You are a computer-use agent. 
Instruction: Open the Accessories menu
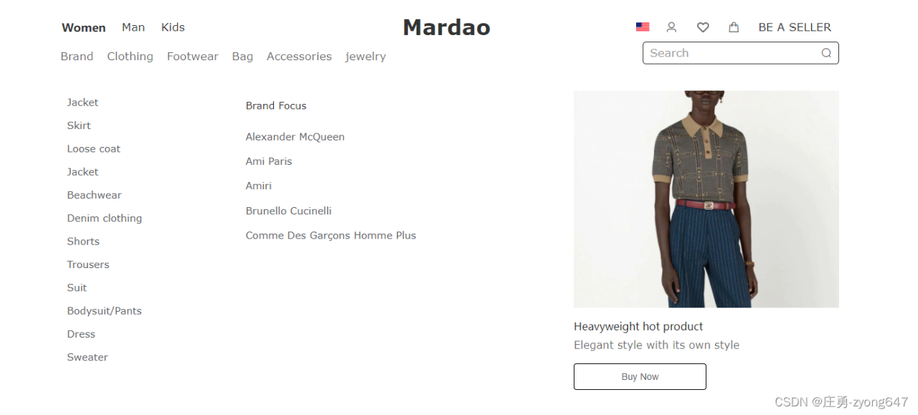click(x=299, y=57)
